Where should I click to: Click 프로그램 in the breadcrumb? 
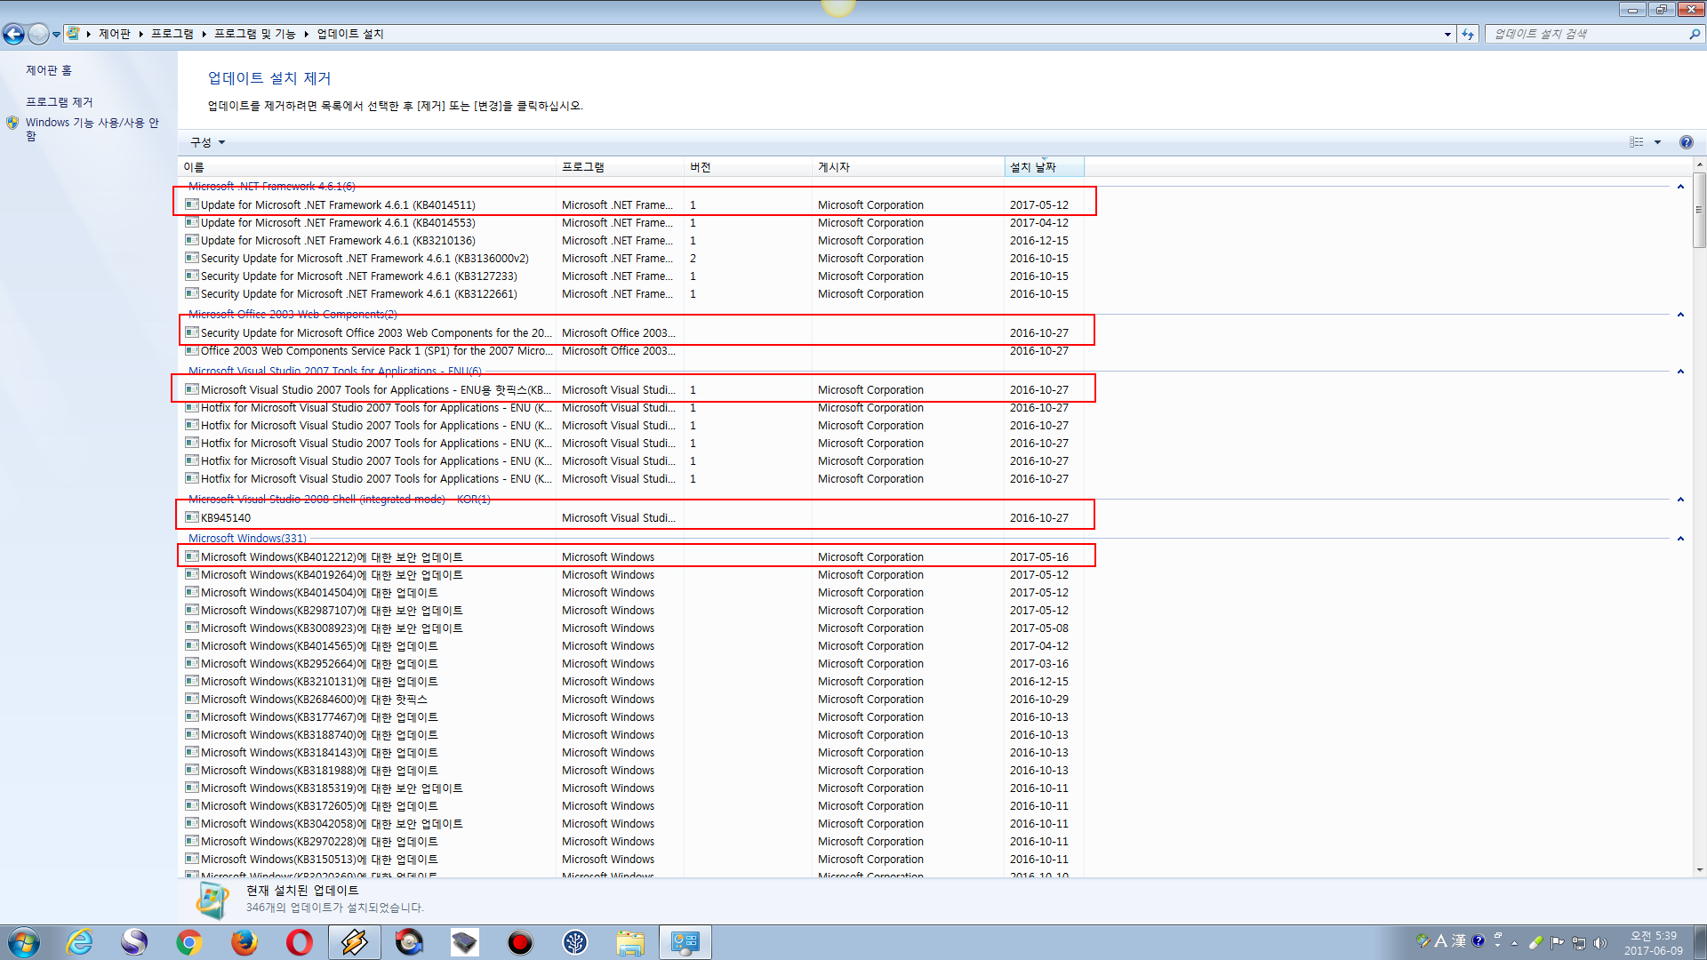172,34
